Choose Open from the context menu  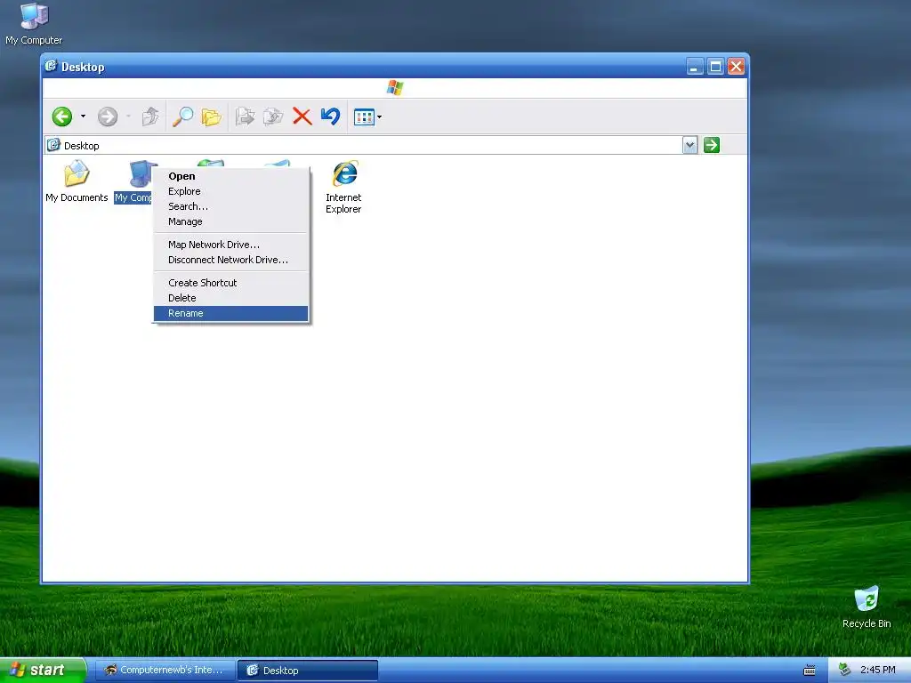click(x=230, y=176)
